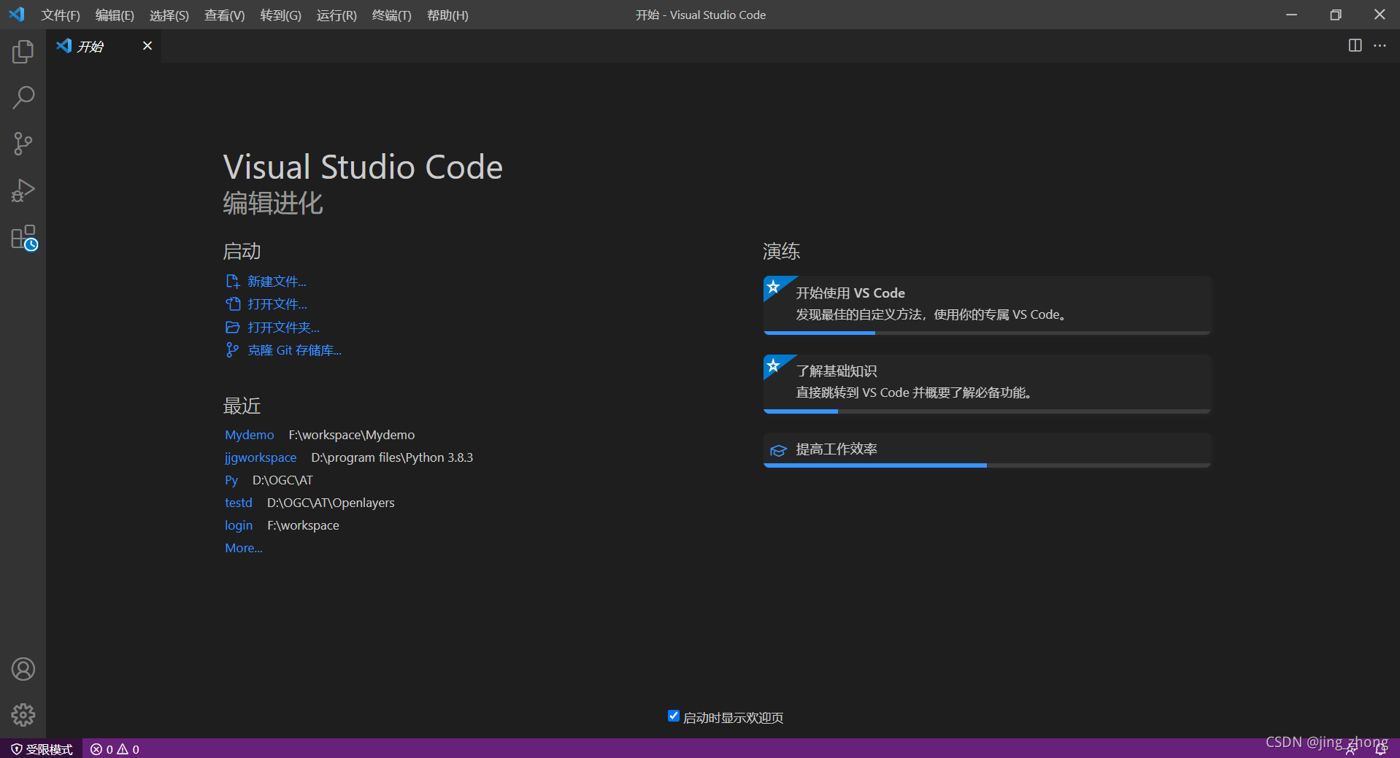
Task: Open the 选择(S) menu
Action: [x=169, y=15]
